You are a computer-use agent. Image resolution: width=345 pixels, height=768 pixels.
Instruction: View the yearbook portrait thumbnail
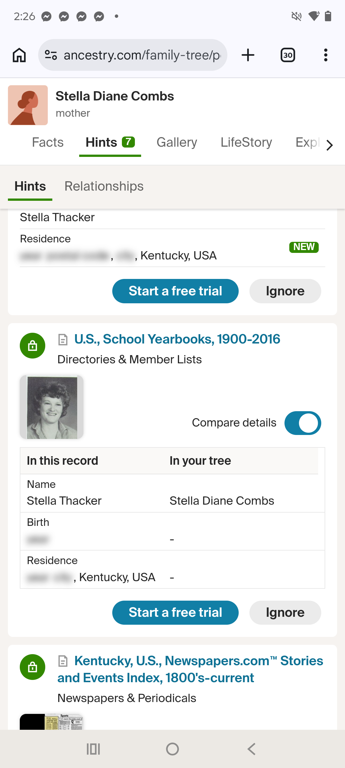coord(51,407)
